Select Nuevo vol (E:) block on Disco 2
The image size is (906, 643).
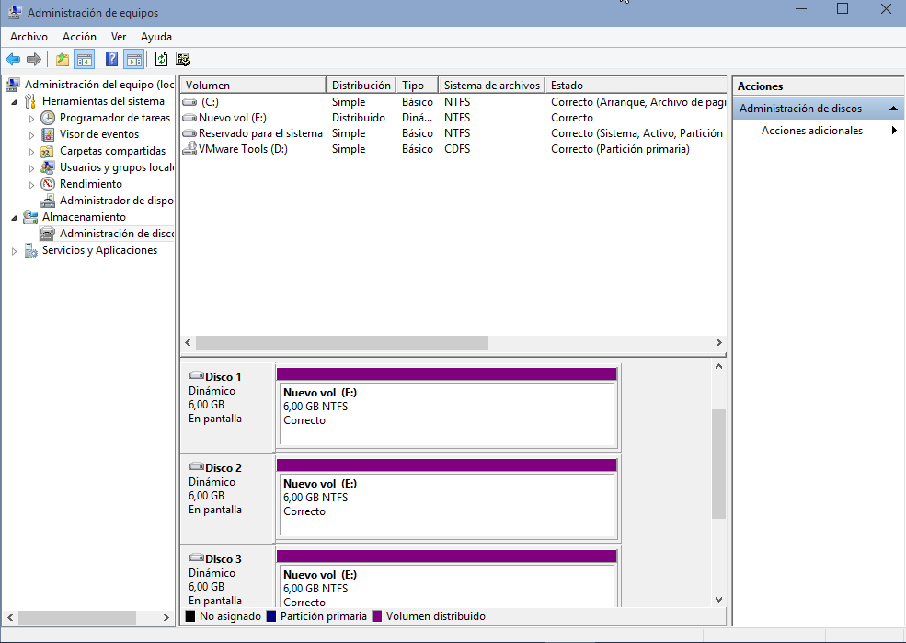[447, 499]
